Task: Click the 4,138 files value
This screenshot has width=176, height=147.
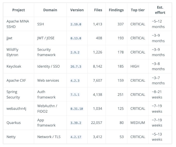Action: (x=98, y=94)
